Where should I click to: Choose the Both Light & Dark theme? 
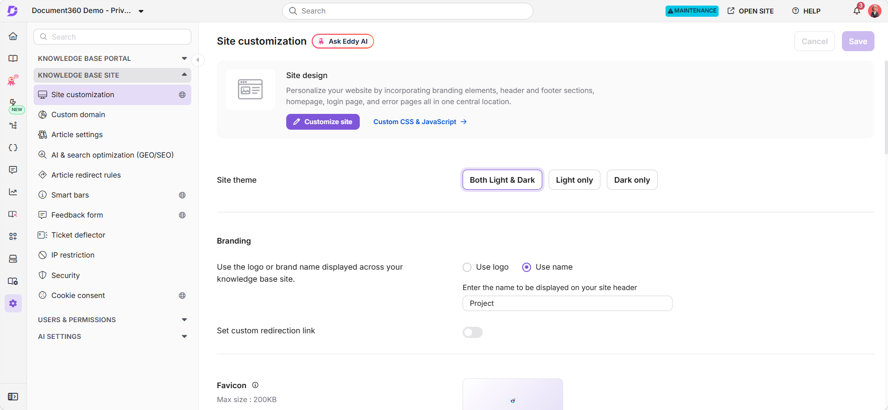click(x=502, y=180)
